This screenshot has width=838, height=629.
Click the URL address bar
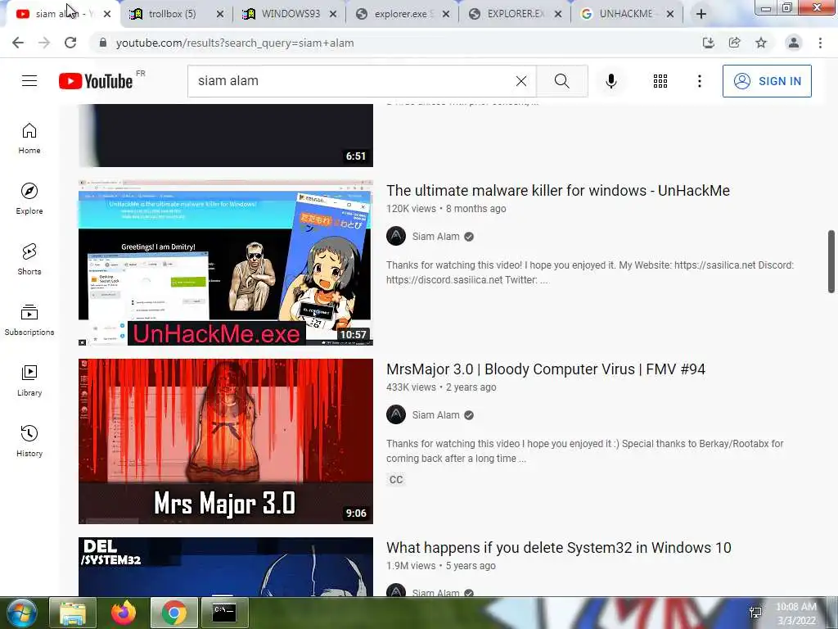click(x=395, y=43)
